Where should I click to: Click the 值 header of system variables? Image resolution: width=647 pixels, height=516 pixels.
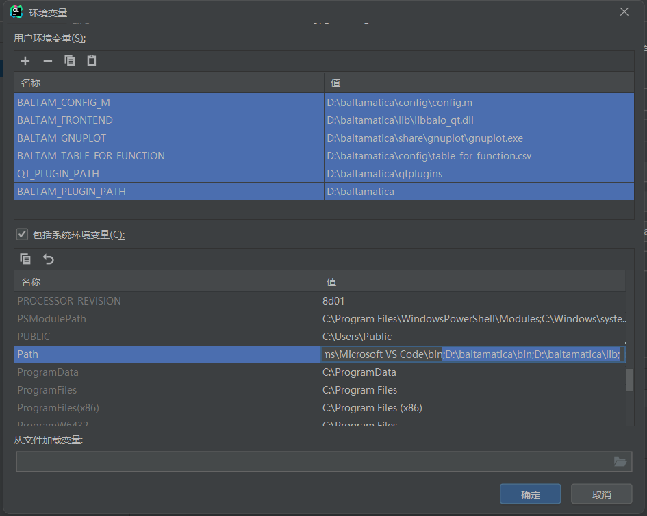331,282
